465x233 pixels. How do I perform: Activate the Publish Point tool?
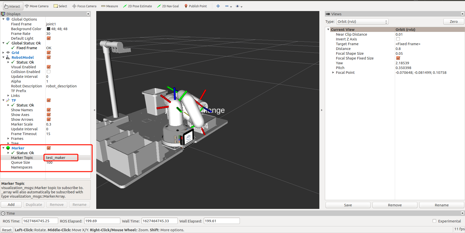196,6
